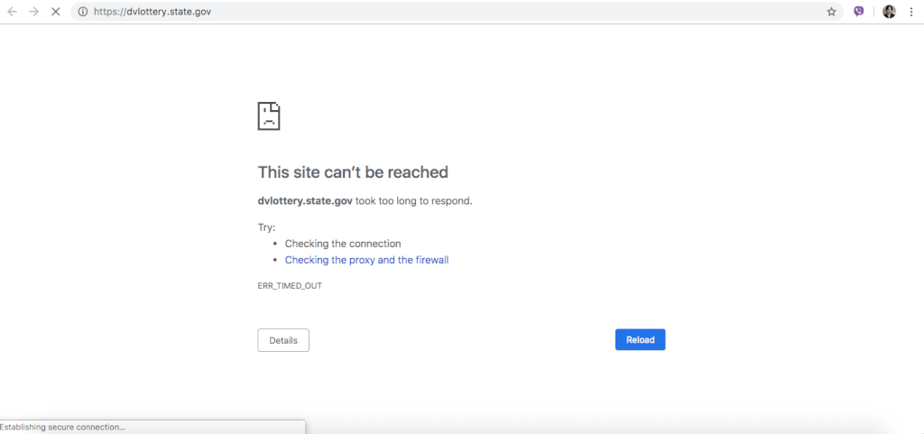Open the purple Viber extension icon
Image resolution: width=924 pixels, height=434 pixels.
tap(858, 12)
